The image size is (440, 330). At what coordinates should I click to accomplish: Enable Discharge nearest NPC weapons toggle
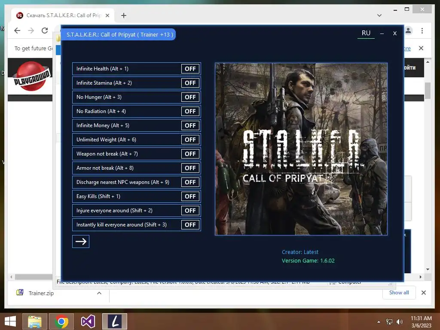click(190, 182)
